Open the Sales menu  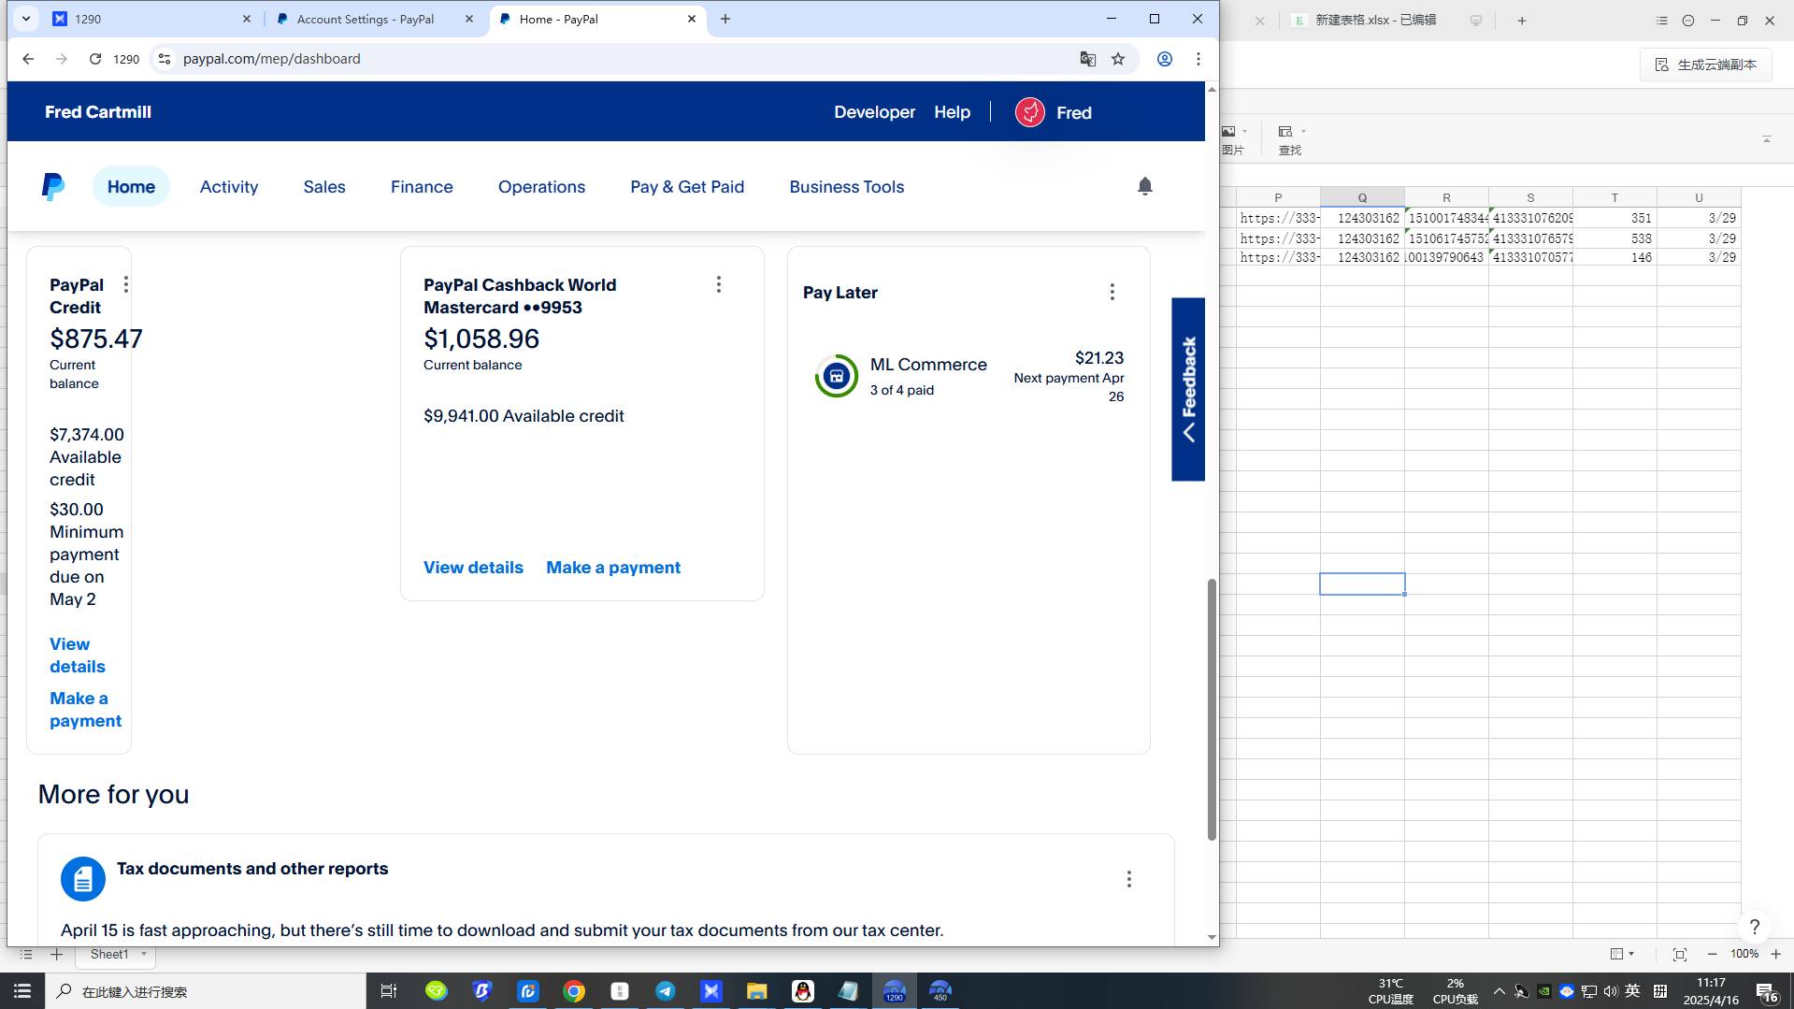(324, 187)
